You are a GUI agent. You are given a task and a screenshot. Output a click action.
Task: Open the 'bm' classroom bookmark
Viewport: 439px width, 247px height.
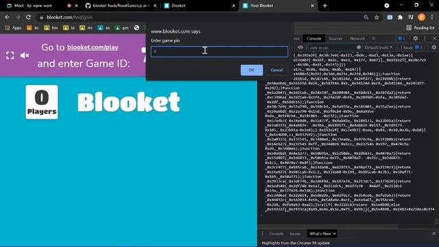coord(51,27)
